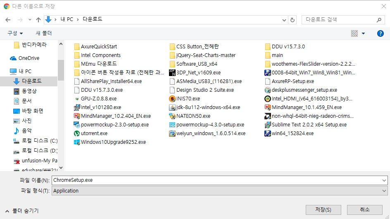Click the utorrent.exe icon
Screen dimensions: 390x219
coord(77,133)
